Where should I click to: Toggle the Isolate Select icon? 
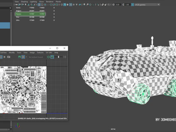pyautogui.click(x=98, y=5)
